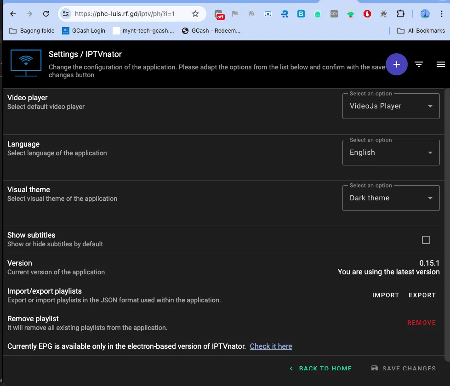The image size is (450, 386).
Task: Open the Chrome profile avatar
Action: click(x=425, y=14)
